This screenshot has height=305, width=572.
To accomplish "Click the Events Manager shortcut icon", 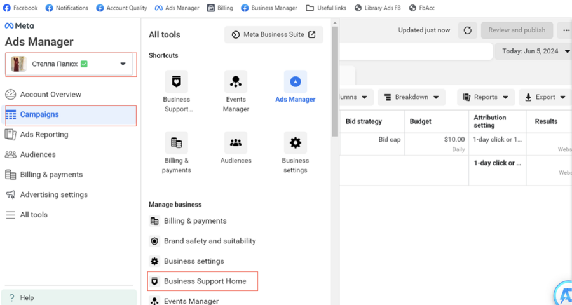I will pos(236,81).
